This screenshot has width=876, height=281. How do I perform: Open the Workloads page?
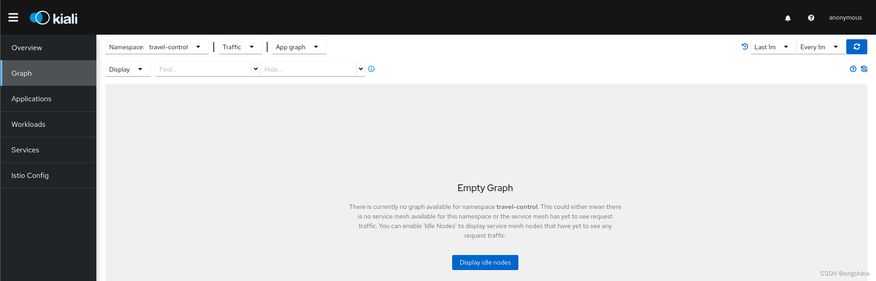tap(48, 124)
